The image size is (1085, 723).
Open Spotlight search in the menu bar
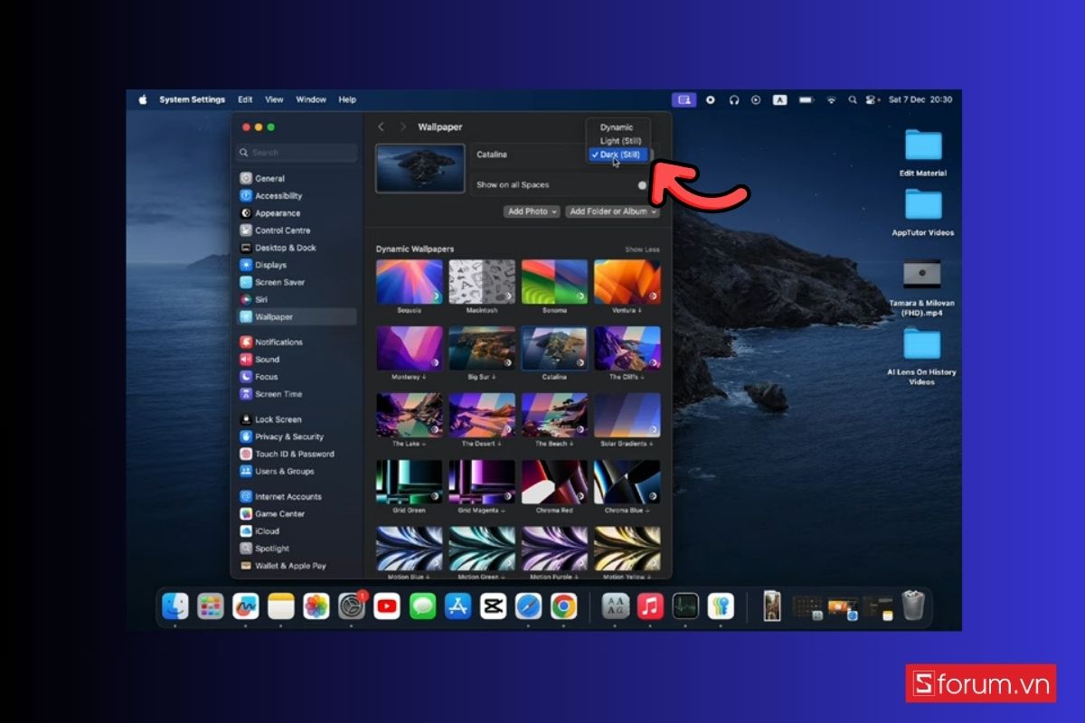pos(851,100)
